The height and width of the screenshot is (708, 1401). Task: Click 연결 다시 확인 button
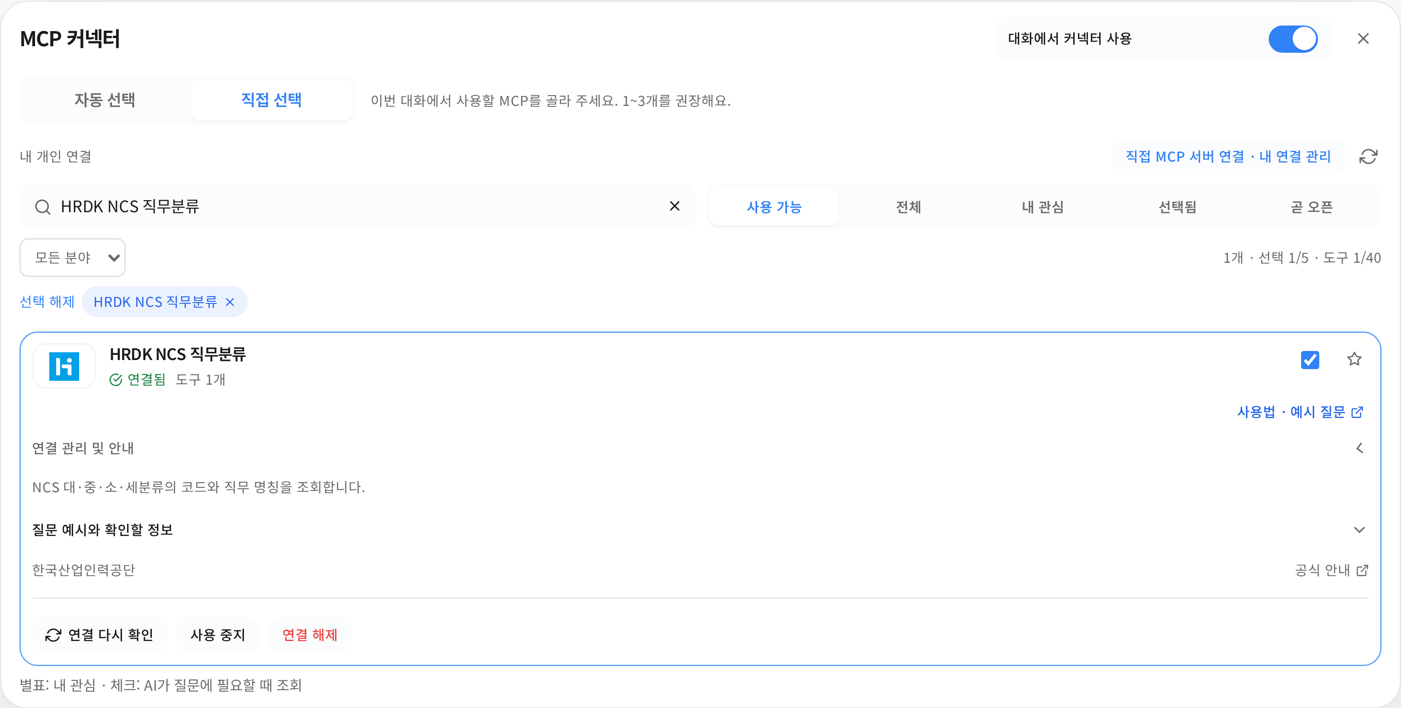99,635
